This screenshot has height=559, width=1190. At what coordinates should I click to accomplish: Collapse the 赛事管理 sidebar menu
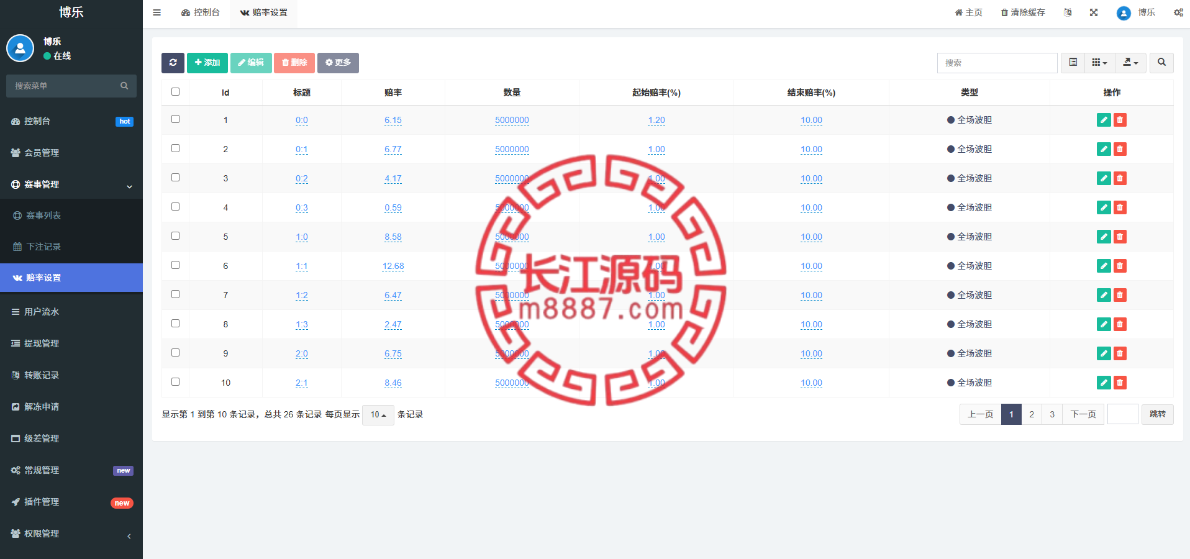[x=71, y=184]
